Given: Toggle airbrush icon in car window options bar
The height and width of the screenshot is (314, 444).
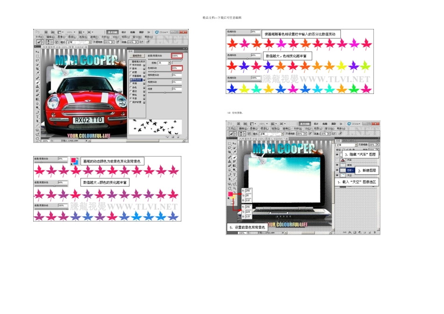Looking at the screenshot, I should pos(142,42).
